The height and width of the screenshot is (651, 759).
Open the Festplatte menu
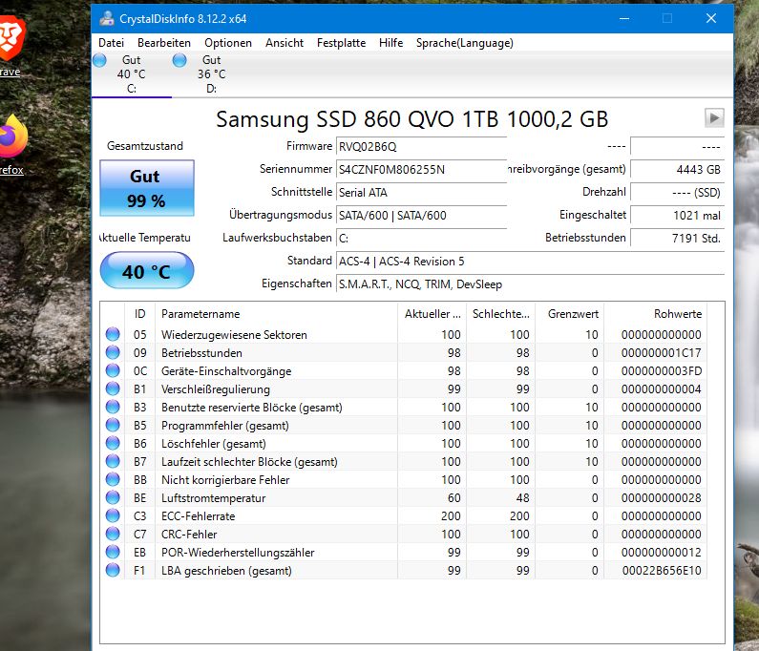click(341, 43)
